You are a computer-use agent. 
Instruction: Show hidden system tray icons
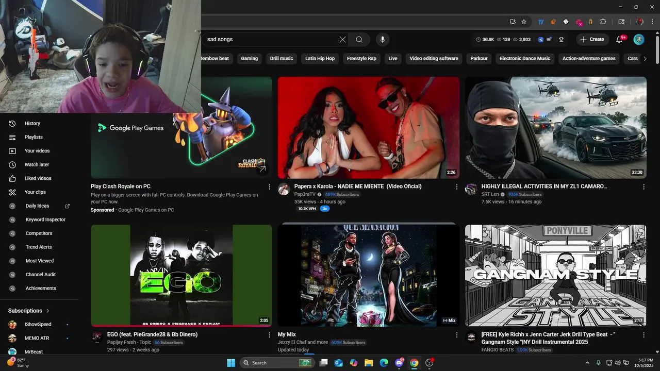coord(587,363)
